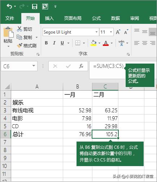This screenshot has width=157, height=182.
Task: Click the Undo arrow icon
Action: (9, 6)
